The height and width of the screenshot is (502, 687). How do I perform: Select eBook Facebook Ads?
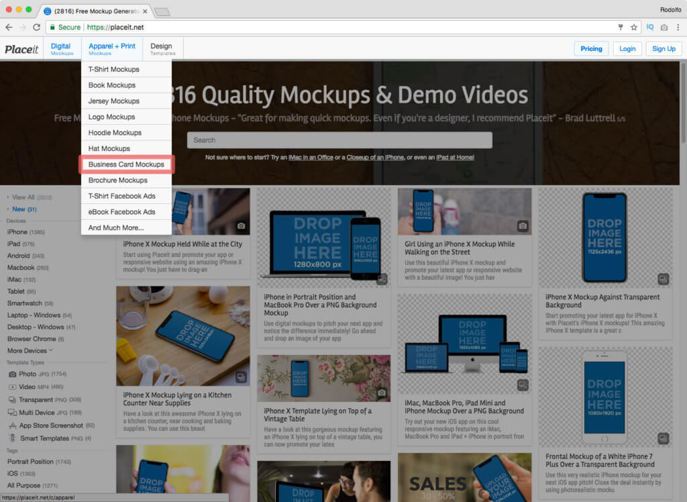click(126, 212)
